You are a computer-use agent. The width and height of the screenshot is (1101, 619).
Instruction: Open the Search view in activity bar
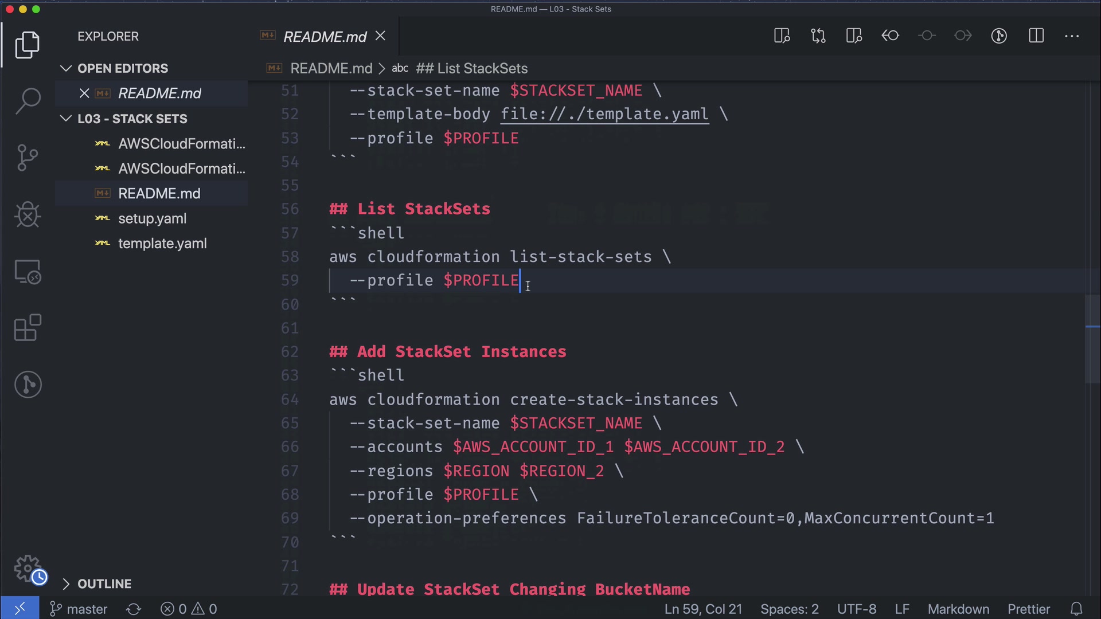pyautogui.click(x=28, y=101)
